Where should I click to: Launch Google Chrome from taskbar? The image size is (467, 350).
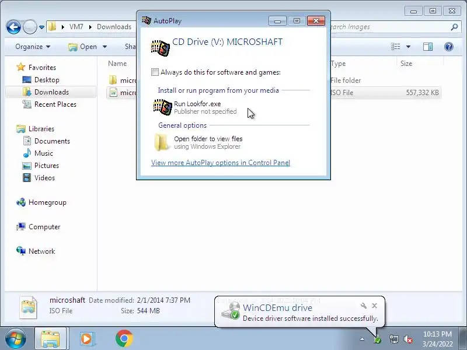[x=124, y=339]
